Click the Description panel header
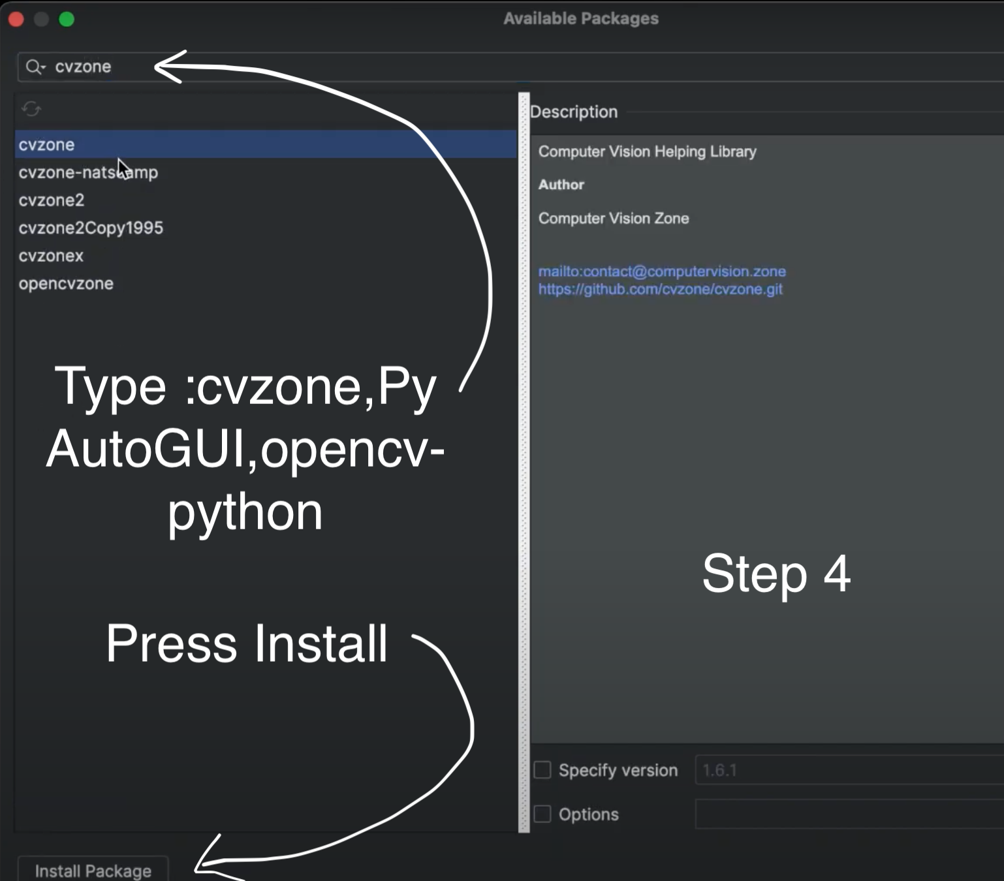 (x=574, y=112)
